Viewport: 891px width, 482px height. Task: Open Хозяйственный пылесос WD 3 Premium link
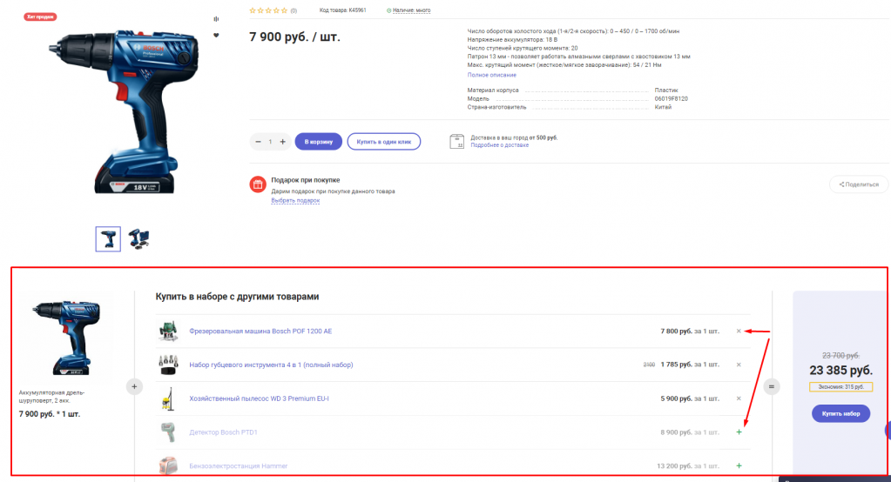tap(259, 398)
